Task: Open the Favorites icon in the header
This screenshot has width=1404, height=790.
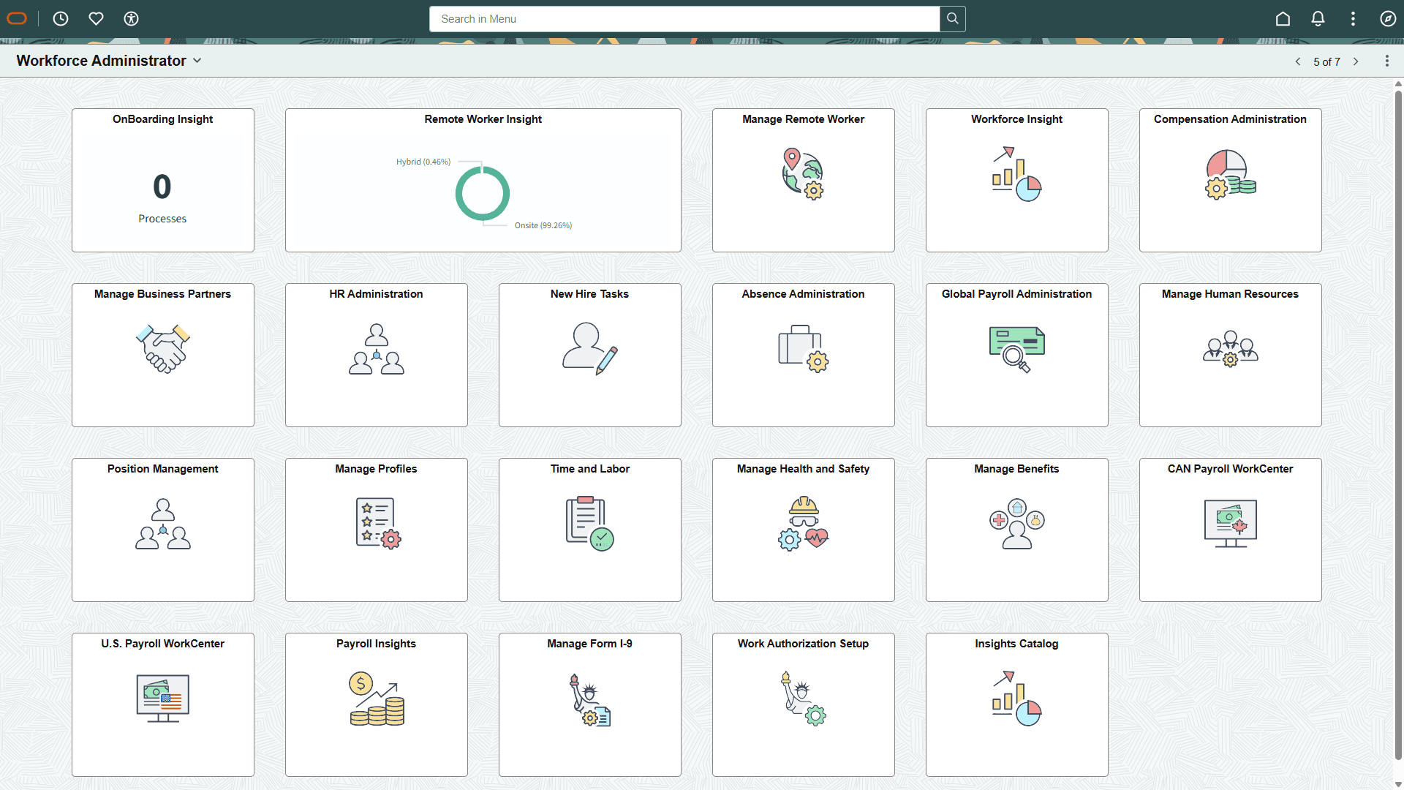Action: pyautogui.click(x=96, y=19)
